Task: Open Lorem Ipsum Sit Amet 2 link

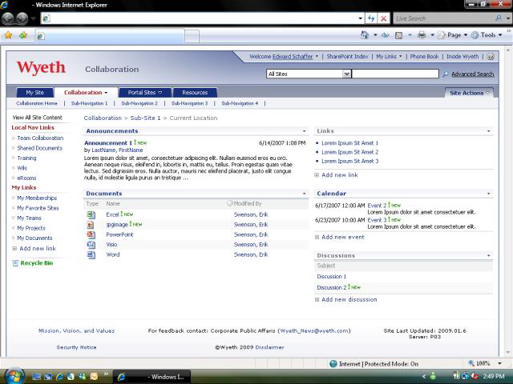Action: click(349, 152)
